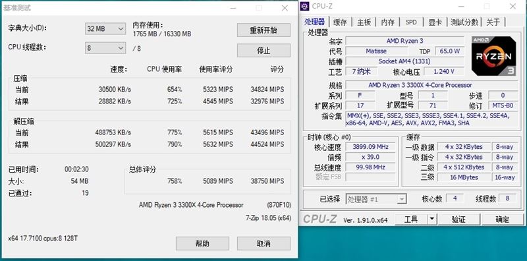Click the CPU-Z app icon in the title bar

pos(305,6)
